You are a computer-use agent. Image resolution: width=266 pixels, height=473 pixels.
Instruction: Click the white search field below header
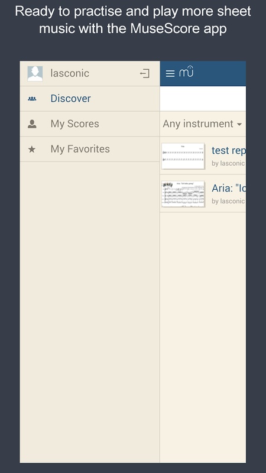point(203,99)
